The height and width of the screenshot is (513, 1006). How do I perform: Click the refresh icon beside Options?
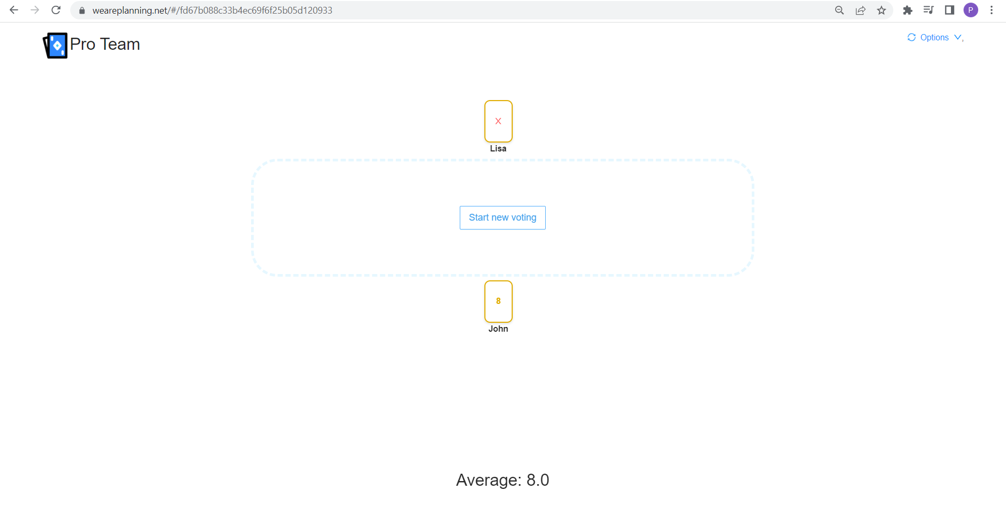[x=912, y=37]
